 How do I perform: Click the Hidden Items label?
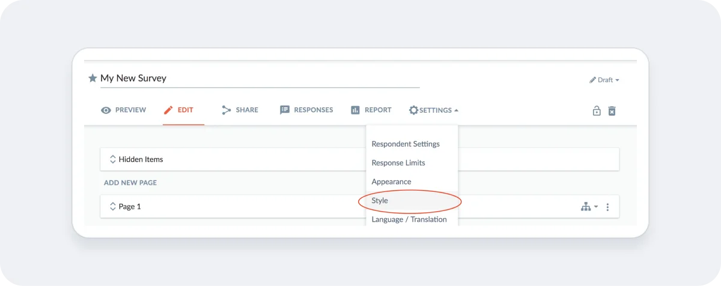coord(141,159)
